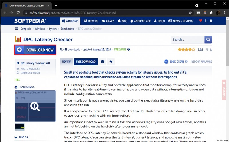Click the round colorful extension icon
229x142 pixels.
[205, 13]
